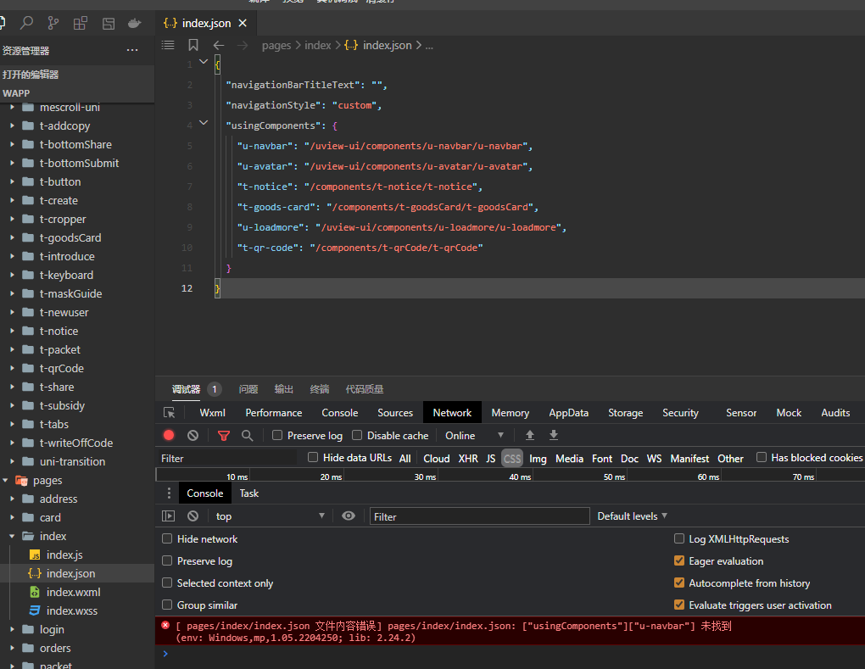Open the extensions panel icon
This screenshot has height=669, width=865.
pyautogui.click(x=81, y=23)
